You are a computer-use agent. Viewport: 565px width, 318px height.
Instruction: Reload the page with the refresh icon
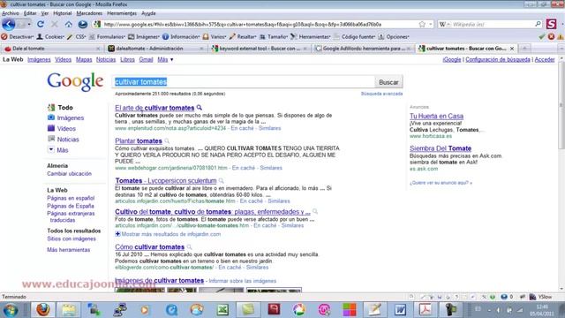coord(41,24)
